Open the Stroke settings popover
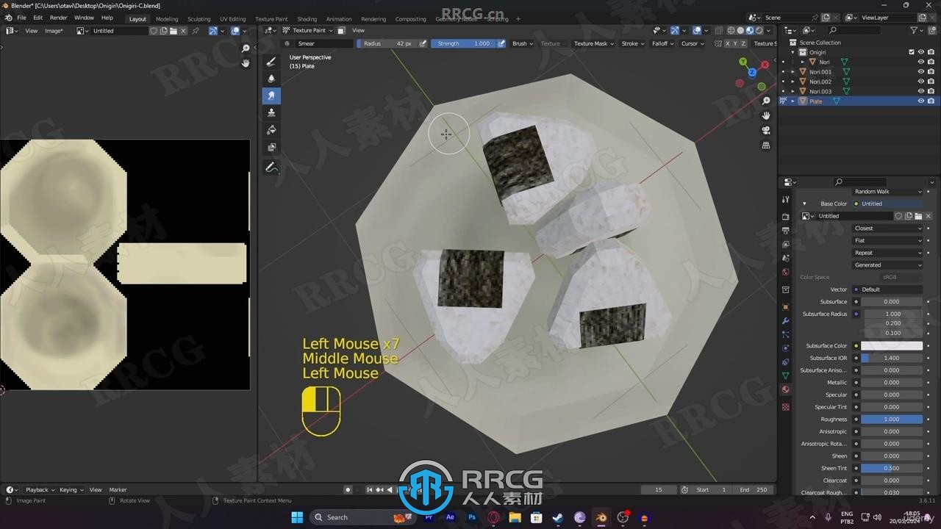 [x=632, y=43]
